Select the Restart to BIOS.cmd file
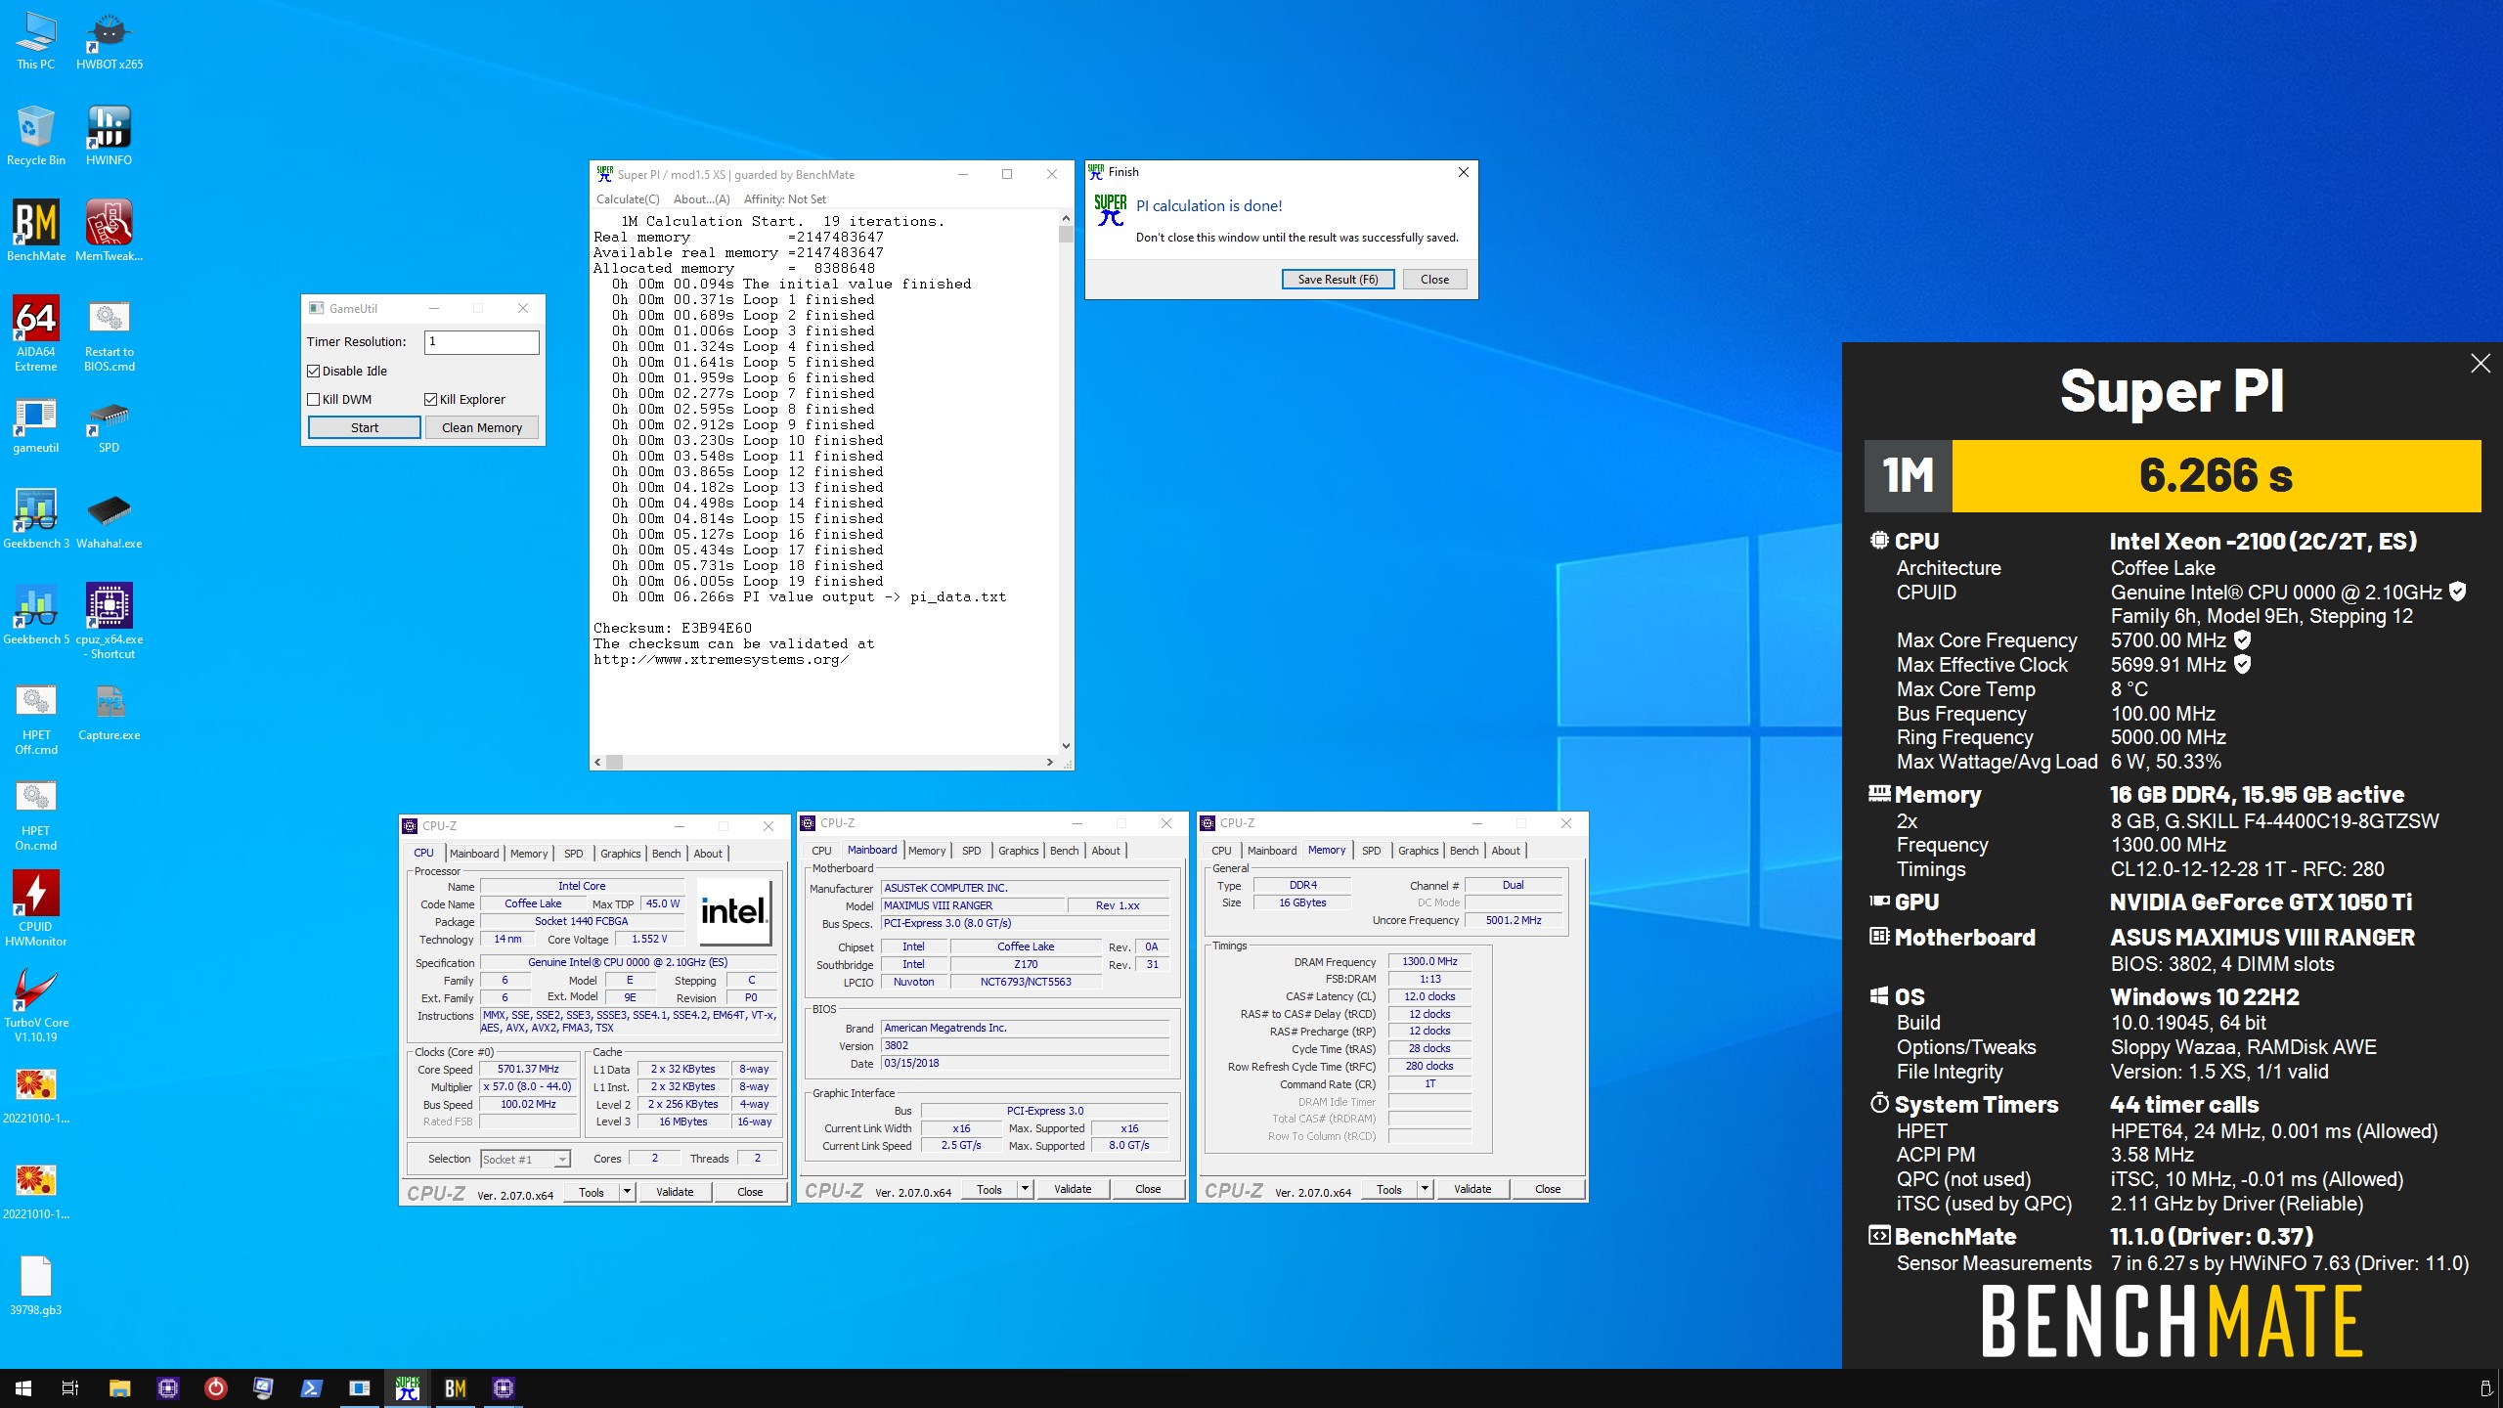The image size is (2503, 1408). [x=109, y=334]
